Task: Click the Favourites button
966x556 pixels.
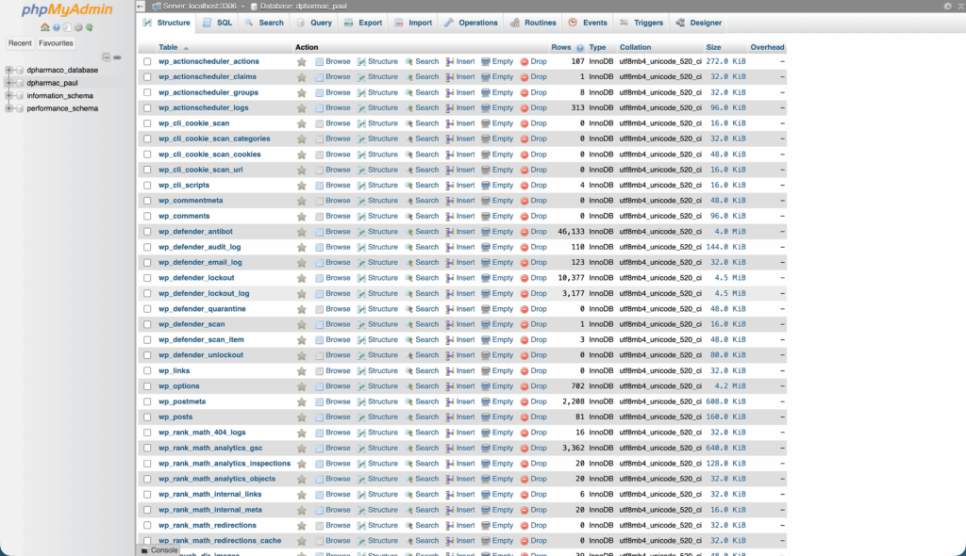Action: coord(56,43)
